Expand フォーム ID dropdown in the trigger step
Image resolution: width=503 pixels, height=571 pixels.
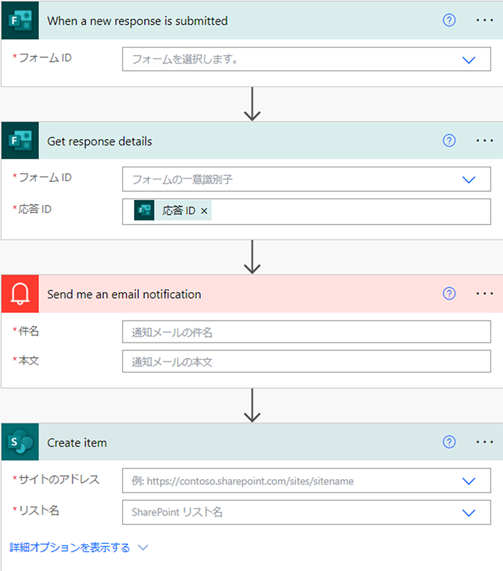point(468,60)
